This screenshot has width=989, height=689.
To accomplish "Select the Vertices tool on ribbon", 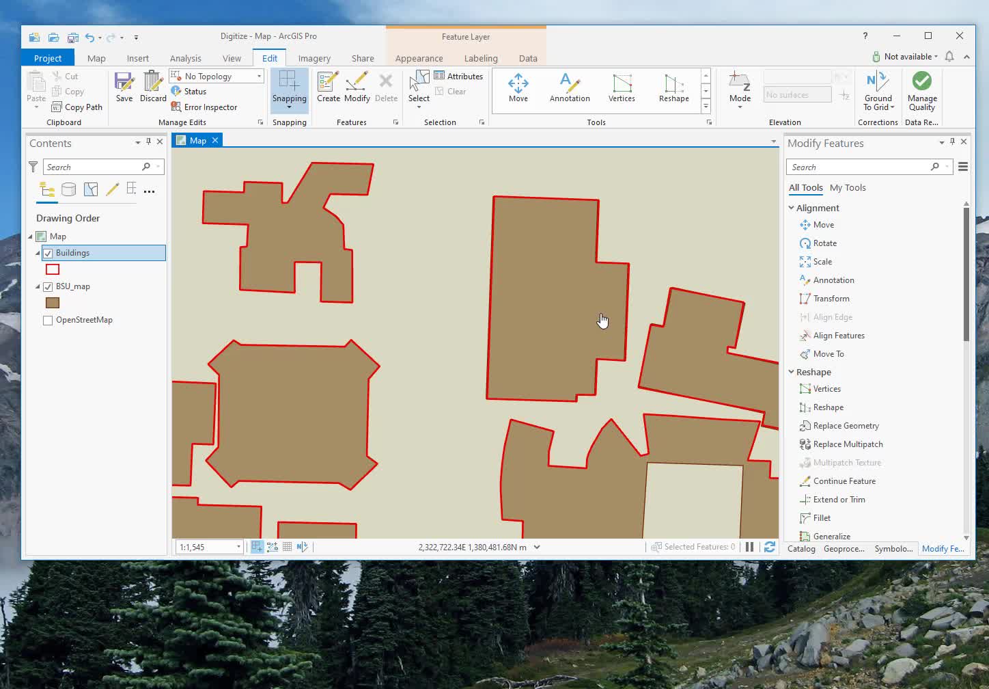I will tap(622, 87).
